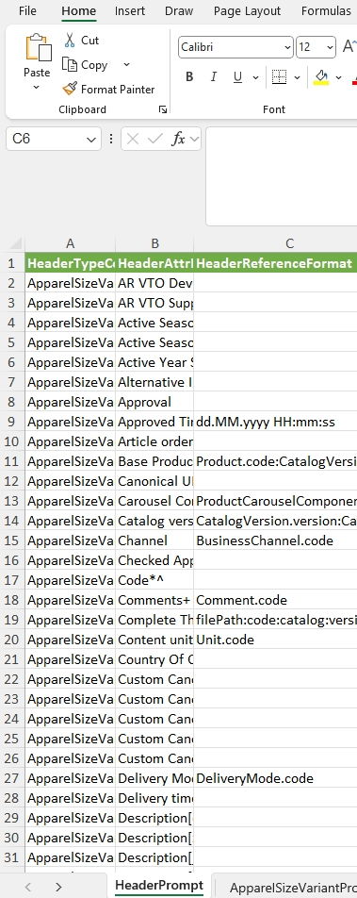Select all cells corner triangle
The width and height of the screenshot is (357, 898).
(x=16, y=244)
